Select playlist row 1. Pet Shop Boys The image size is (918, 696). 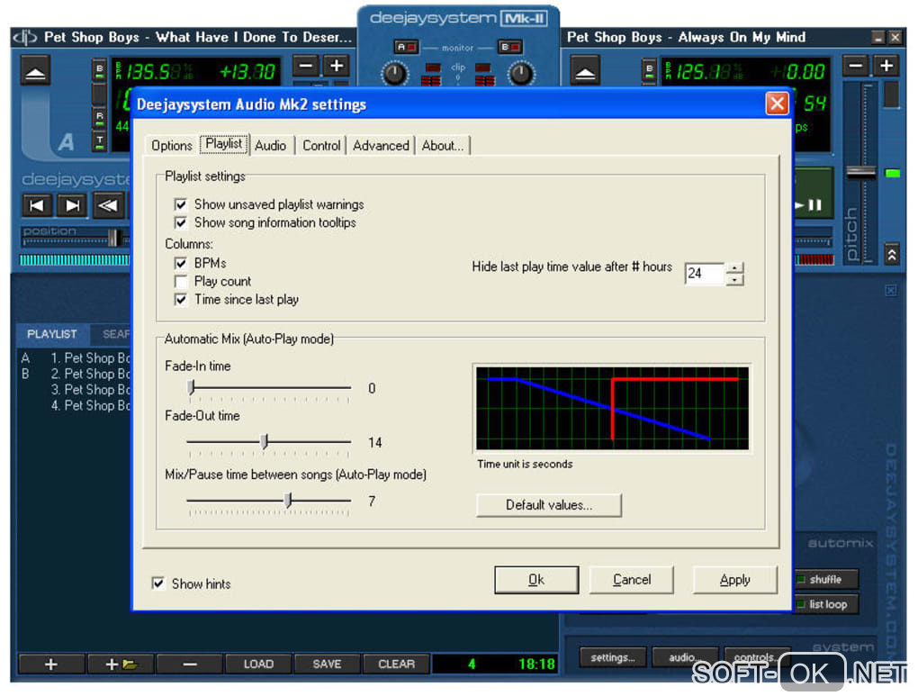click(75, 358)
